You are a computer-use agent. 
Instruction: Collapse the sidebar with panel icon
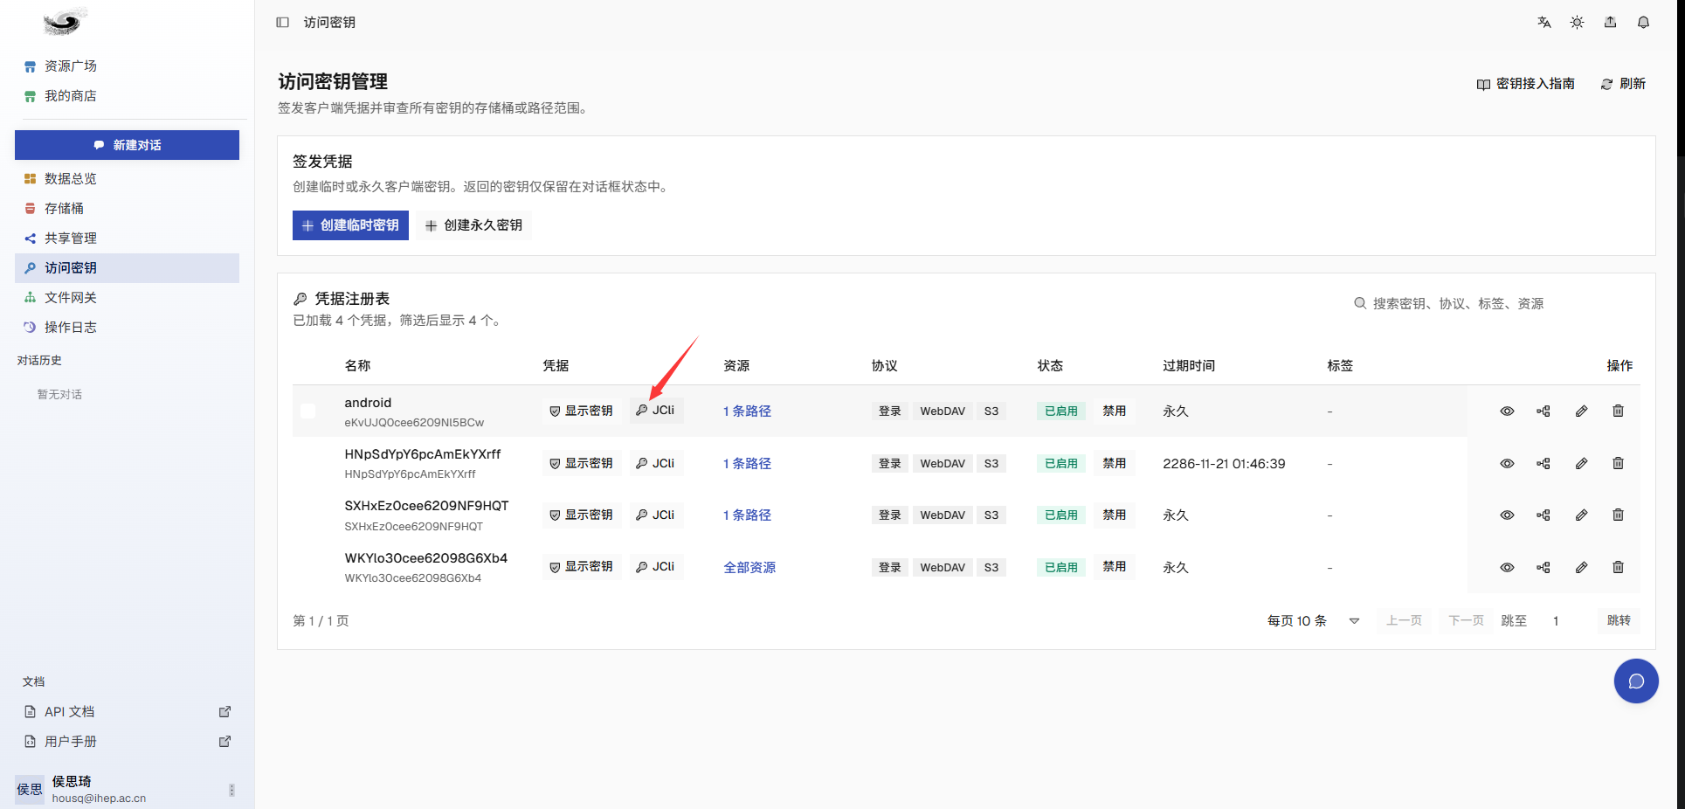pyautogui.click(x=282, y=23)
